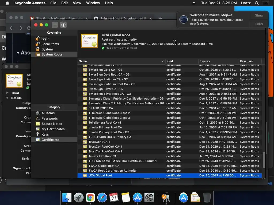Sort the list by Expires column
The image size is (274, 205).
pyautogui.click(x=218, y=61)
